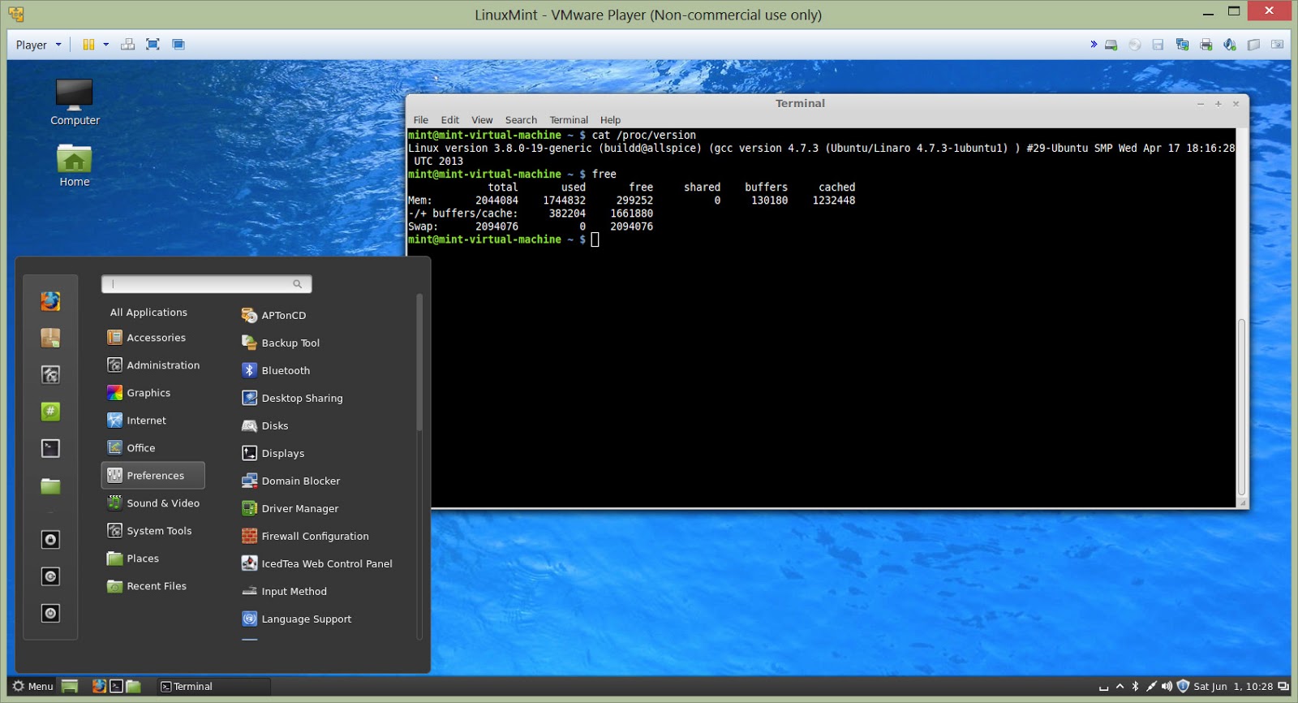Open the Home folder desktop icon

tap(75, 166)
